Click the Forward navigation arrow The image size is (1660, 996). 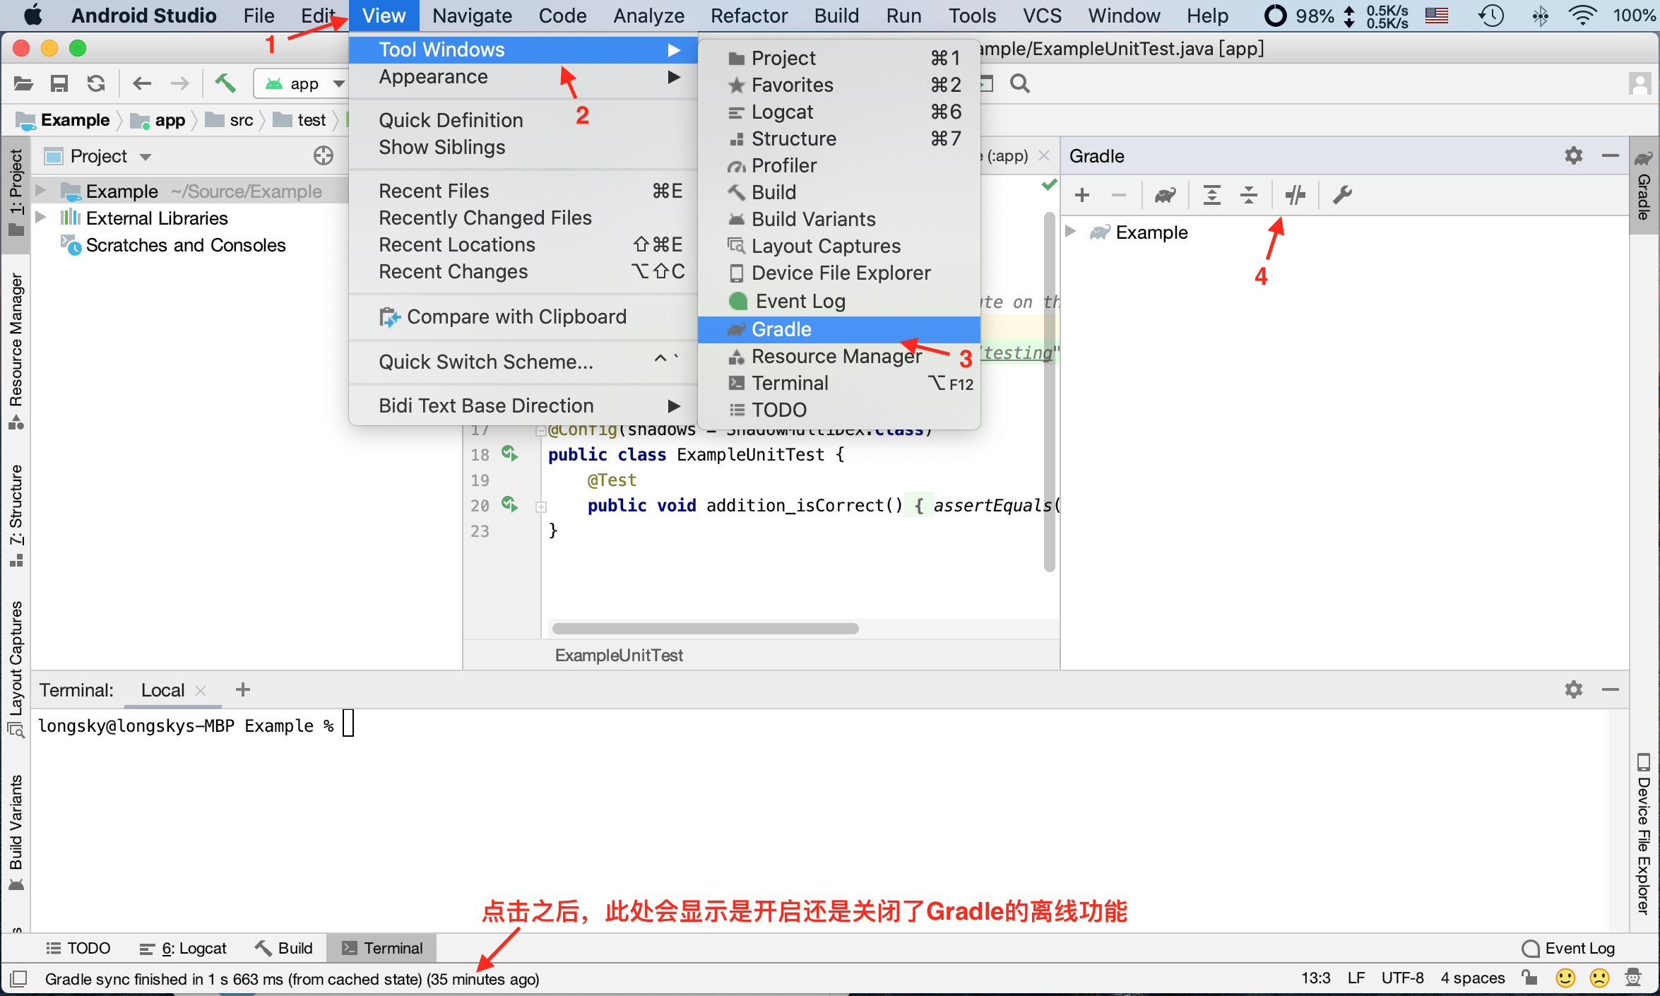click(x=180, y=83)
